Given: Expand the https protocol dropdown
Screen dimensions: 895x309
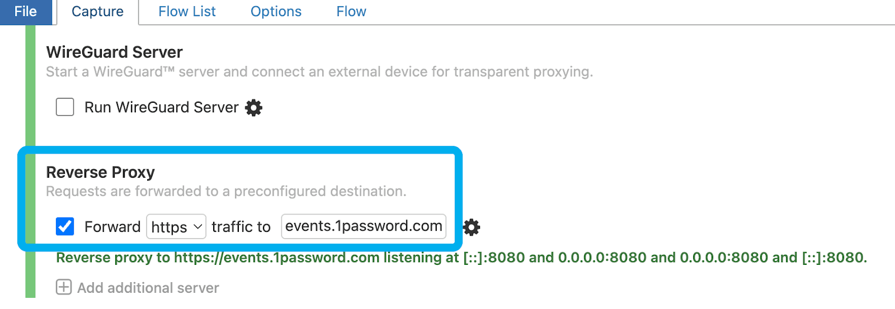Looking at the screenshot, I should pyautogui.click(x=176, y=227).
